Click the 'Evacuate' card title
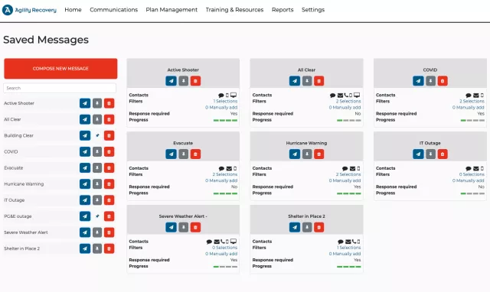This screenshot has height=292, width=490. (183, 143)
